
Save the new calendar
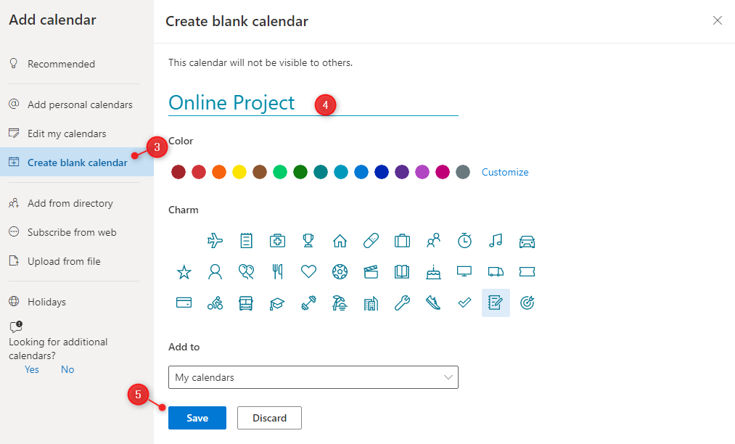197,418
